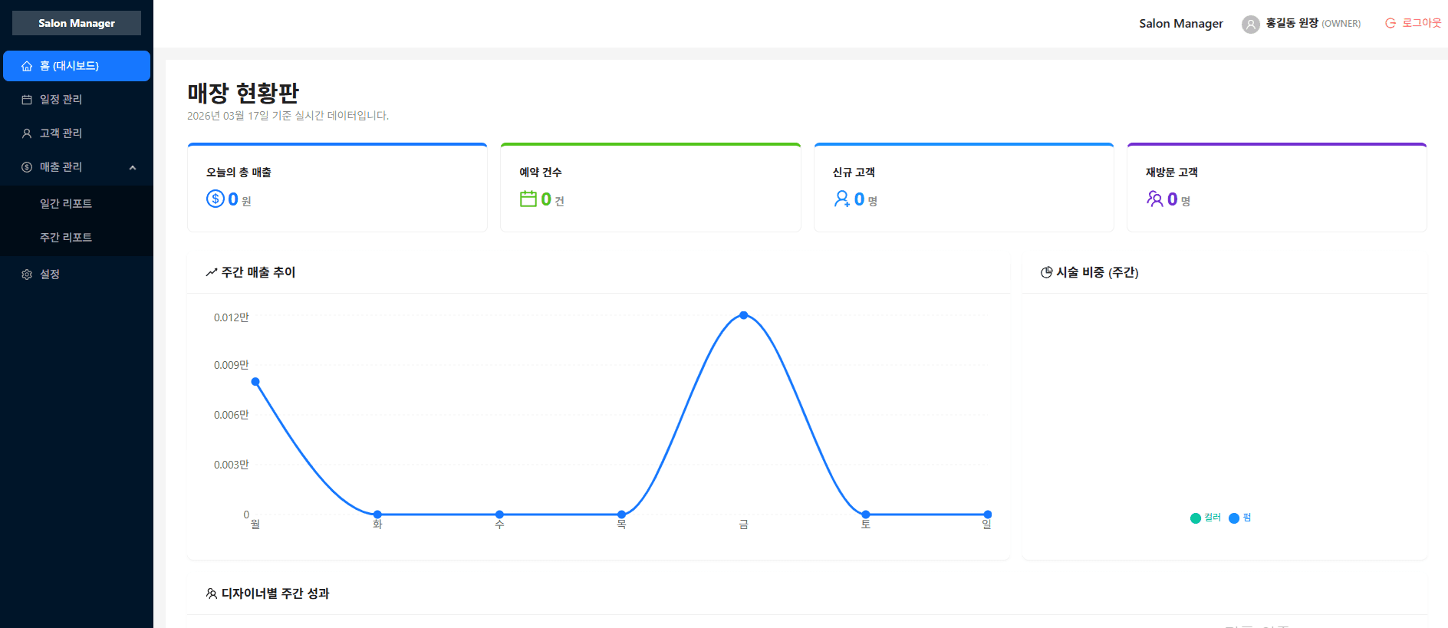Click the 로그아웃 button
This screenshot has width=1448, height=628.
tap(1413, 23)
